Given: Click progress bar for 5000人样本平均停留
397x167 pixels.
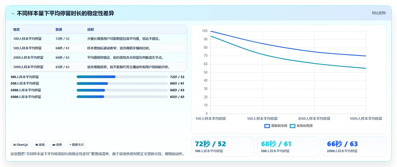Looking at the screenshot, I should (122, 97).
